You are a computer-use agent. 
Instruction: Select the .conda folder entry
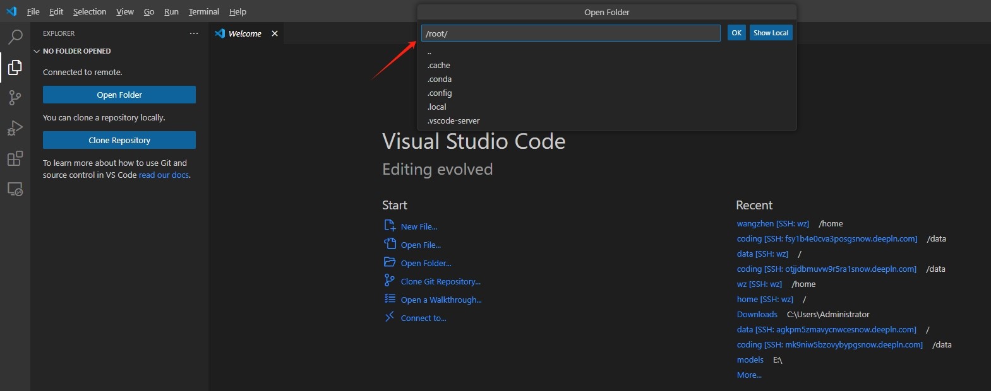coord(607,79)
